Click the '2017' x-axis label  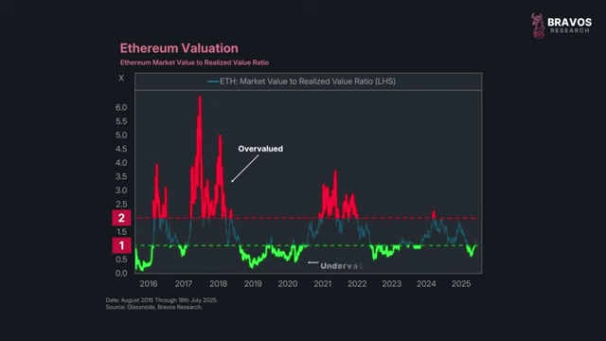click(183, 284)
